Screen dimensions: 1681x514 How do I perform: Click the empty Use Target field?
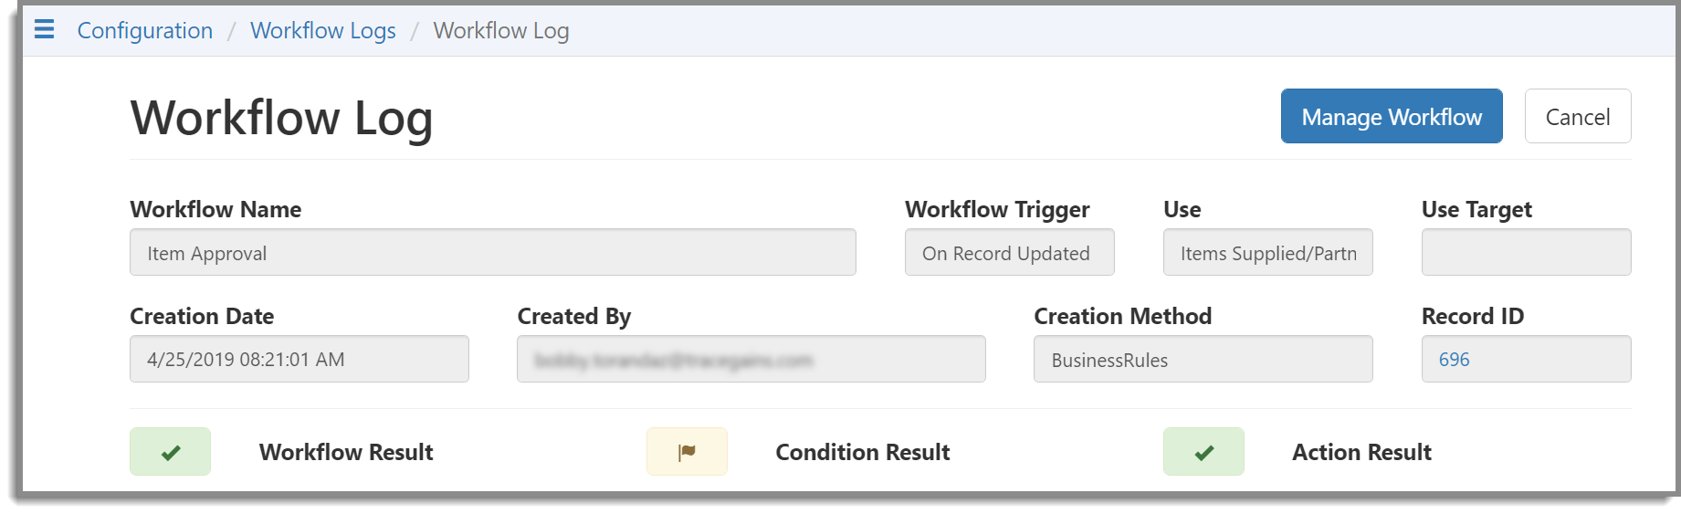[x=1526, y=253]
